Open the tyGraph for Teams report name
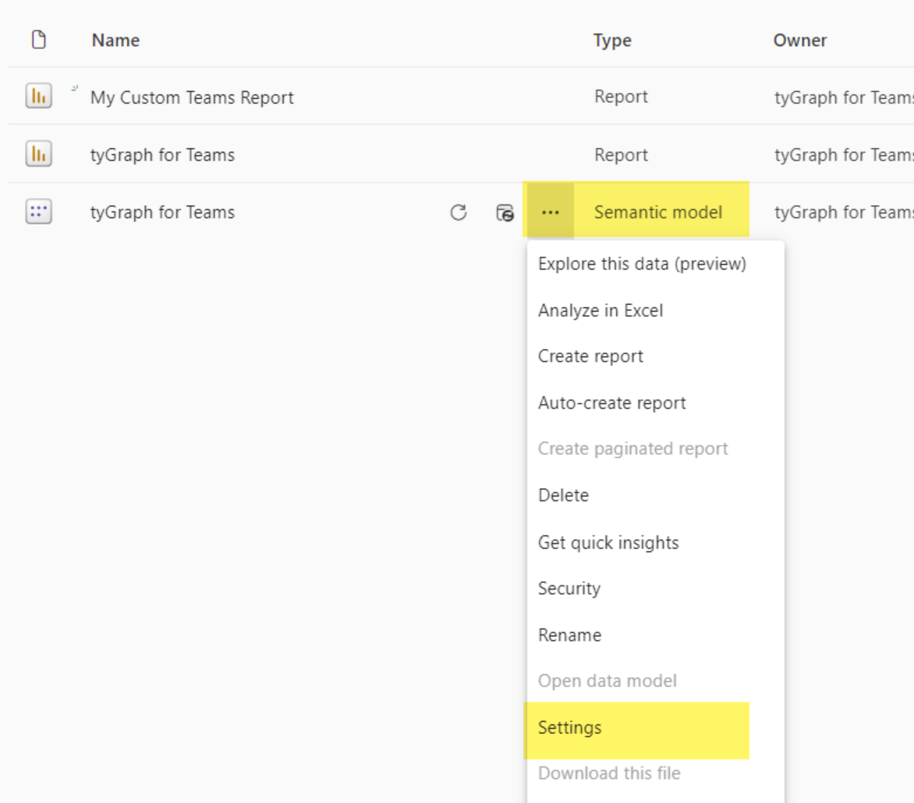 coord(162,155)
